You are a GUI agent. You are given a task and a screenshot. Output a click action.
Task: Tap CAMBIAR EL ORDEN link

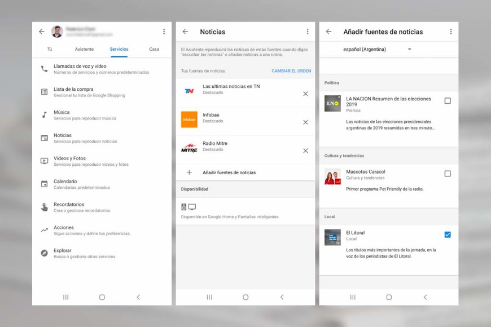[291, 71]
